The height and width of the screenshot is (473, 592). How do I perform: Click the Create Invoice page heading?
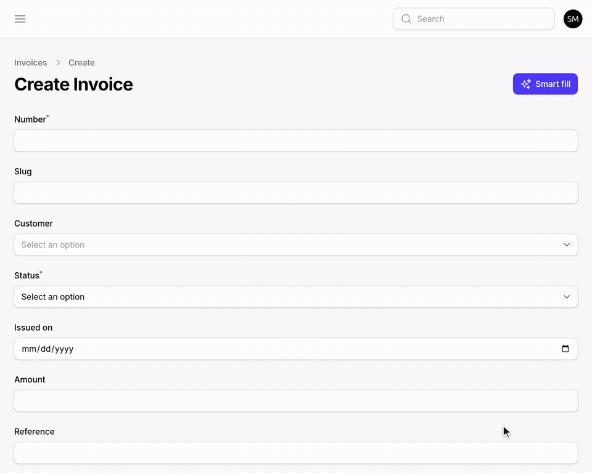point(73,84)
